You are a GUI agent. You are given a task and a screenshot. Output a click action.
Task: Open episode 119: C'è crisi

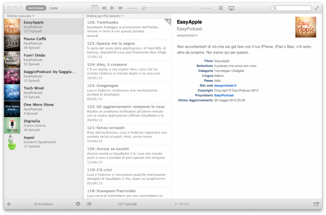127,177
